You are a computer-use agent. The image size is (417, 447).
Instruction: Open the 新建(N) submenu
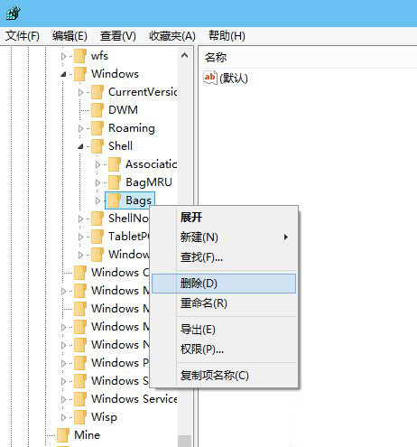point(224,237)
